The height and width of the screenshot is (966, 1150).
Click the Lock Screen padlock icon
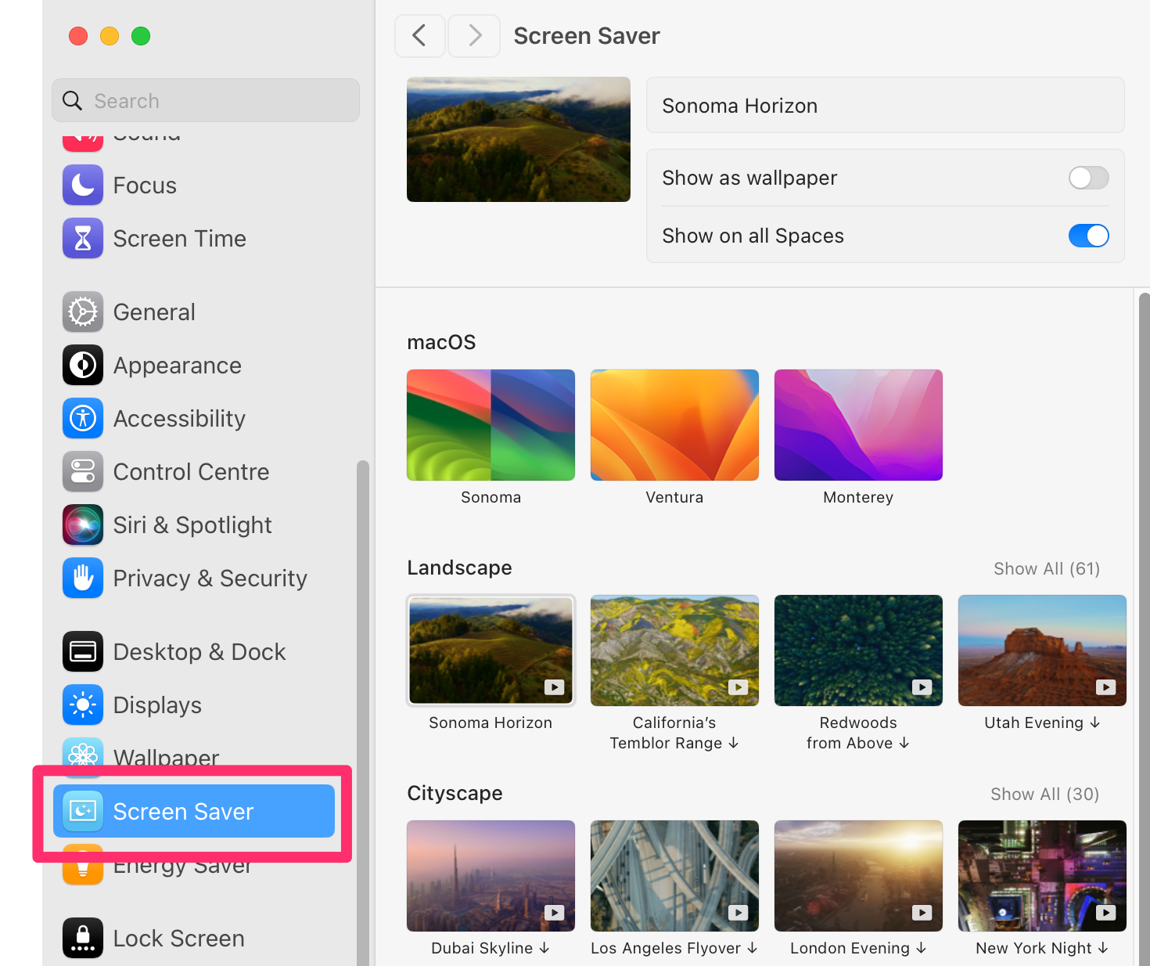[x=83, y=938]
